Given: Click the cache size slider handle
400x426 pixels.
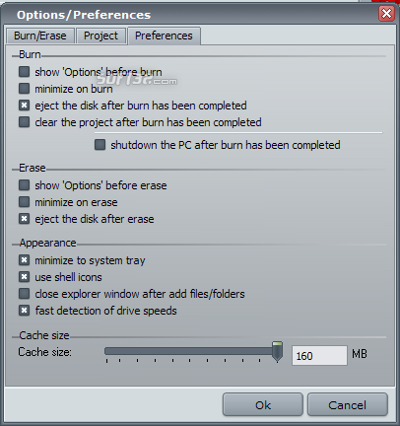Looking at the screenshot, I should pos(277,351).
